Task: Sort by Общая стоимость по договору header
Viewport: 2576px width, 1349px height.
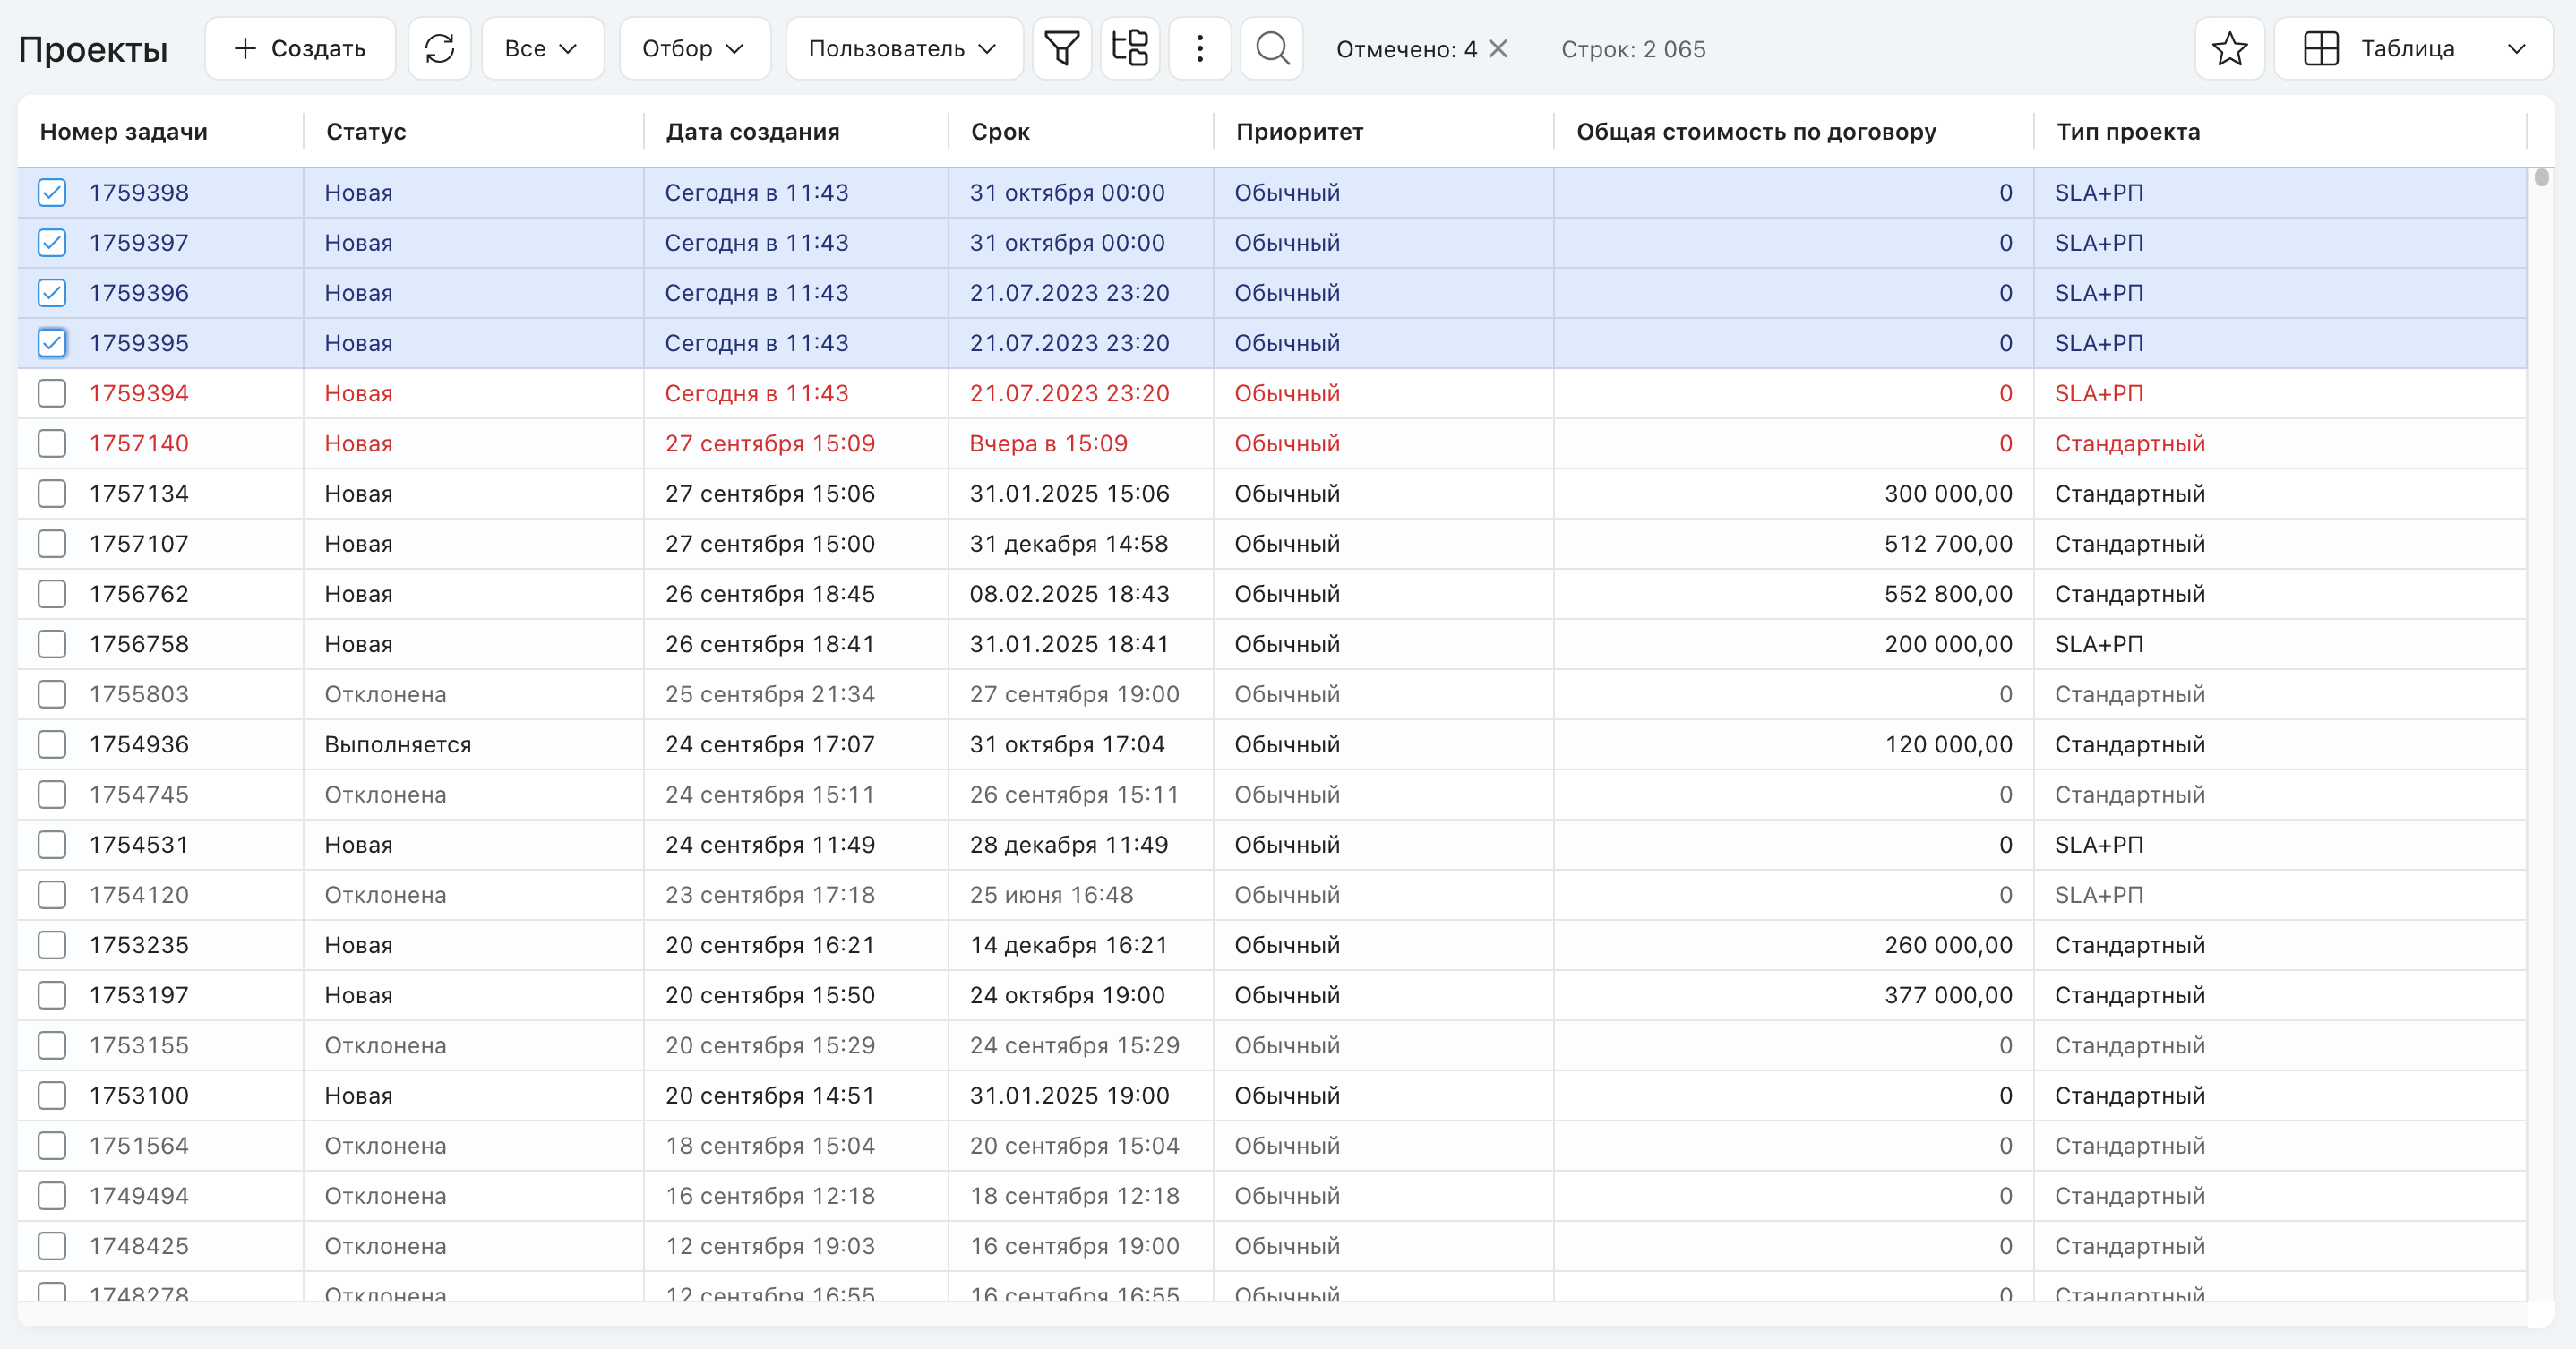Action: coord(1756,131)
